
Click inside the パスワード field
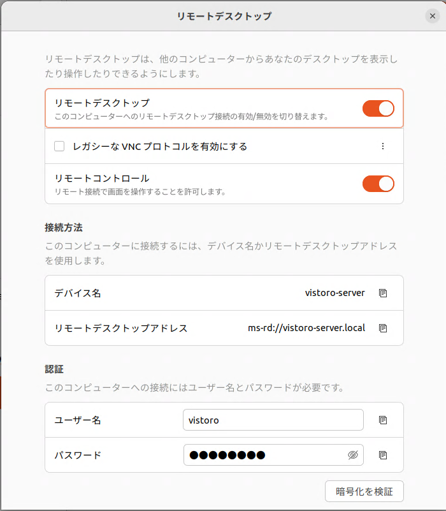pyautogui.click(x=268, y=455)
